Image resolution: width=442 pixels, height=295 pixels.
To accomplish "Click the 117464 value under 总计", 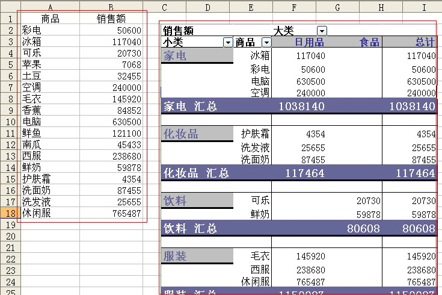I will point(416,173).
